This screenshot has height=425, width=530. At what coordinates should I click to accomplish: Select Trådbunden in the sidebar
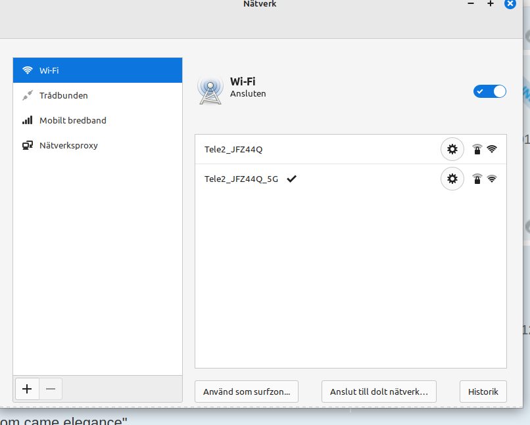(97, 95)
